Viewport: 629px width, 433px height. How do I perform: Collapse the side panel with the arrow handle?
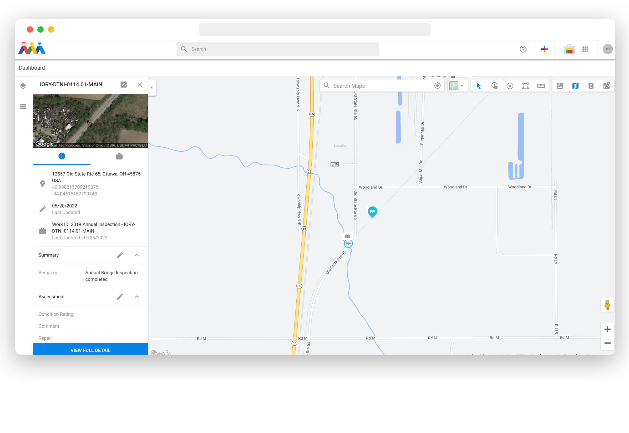click(152, 88)
